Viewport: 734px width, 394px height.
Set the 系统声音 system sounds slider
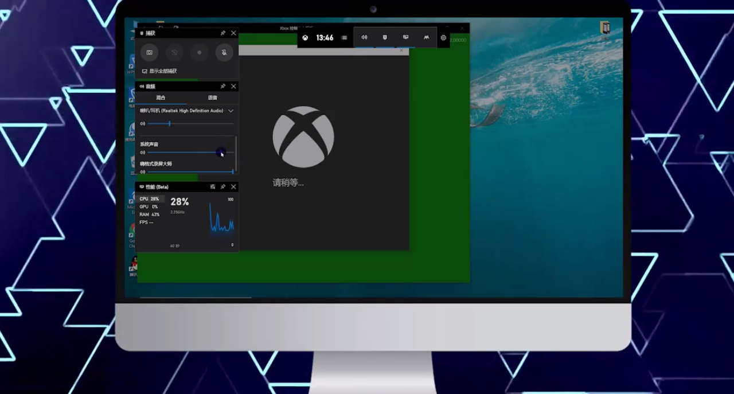190,153
